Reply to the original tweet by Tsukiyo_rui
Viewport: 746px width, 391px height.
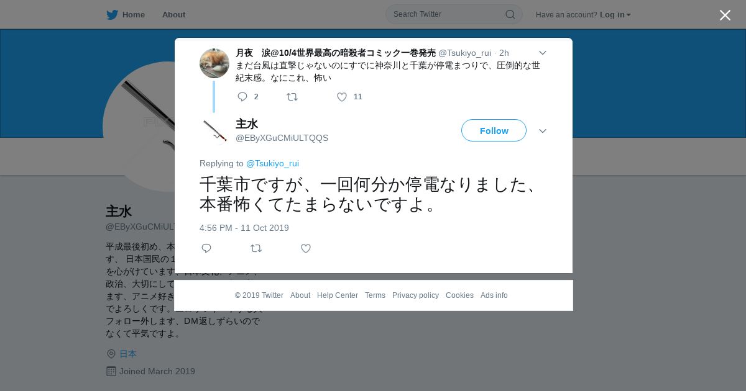[242, 97]
